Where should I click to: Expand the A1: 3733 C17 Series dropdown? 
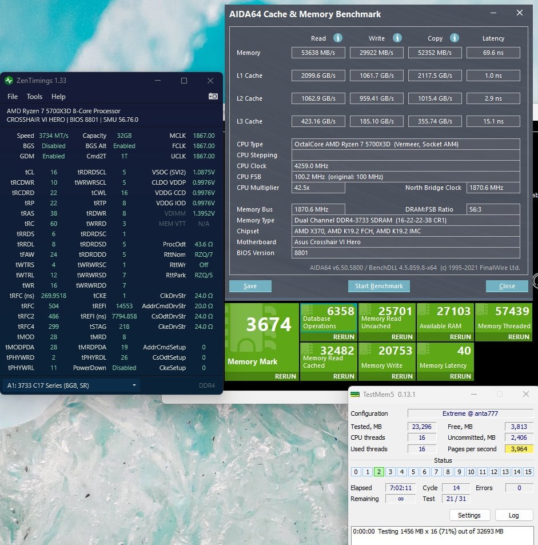[x=71, y=385]
